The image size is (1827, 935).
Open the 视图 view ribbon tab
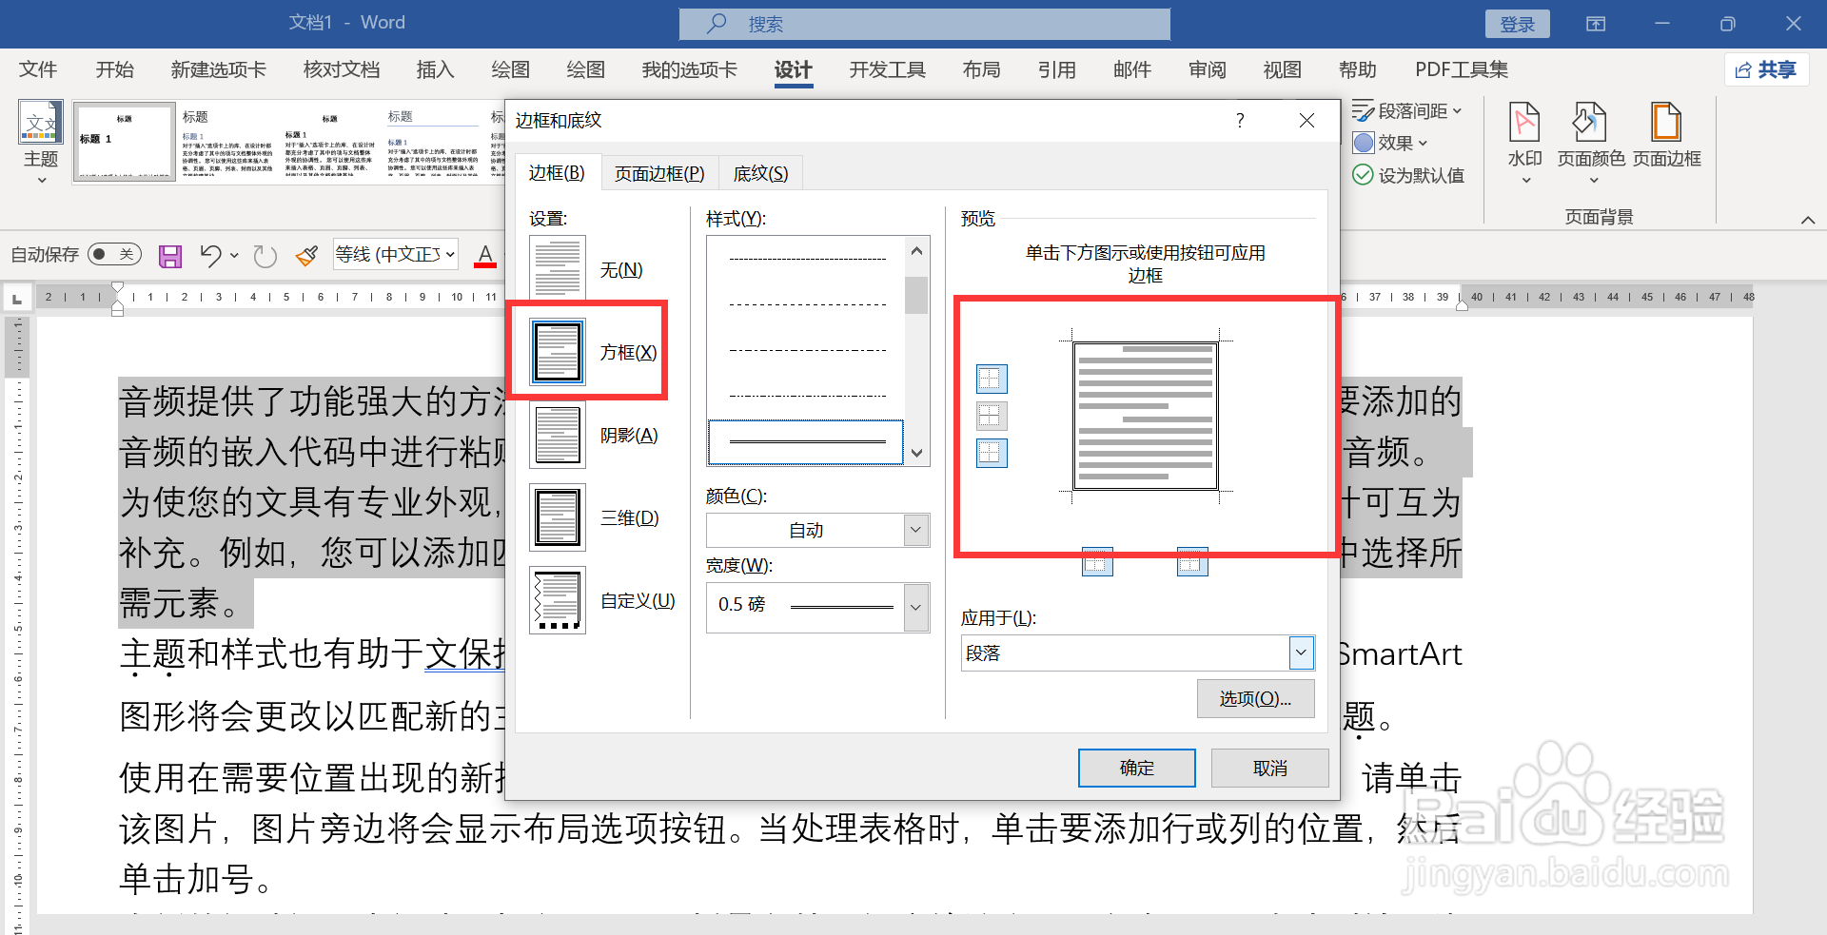pyautogui.click(x=1282, y=69)
